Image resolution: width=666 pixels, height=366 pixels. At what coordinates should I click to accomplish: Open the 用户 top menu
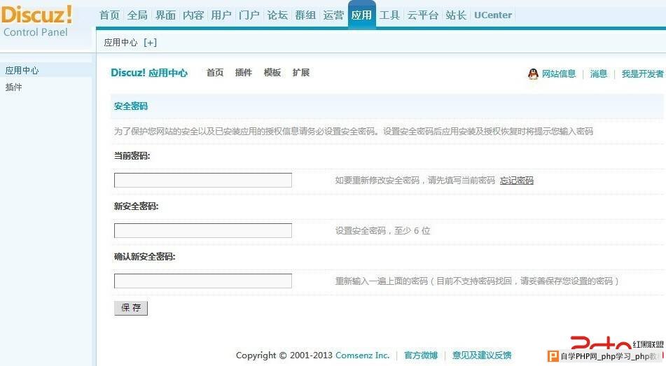221,15
